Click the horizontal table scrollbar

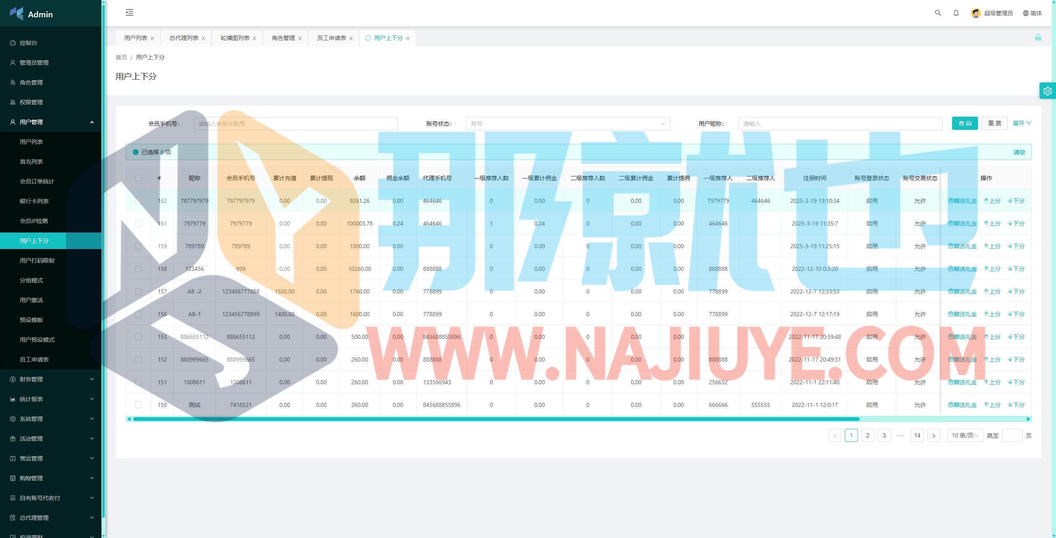(495, 419)
